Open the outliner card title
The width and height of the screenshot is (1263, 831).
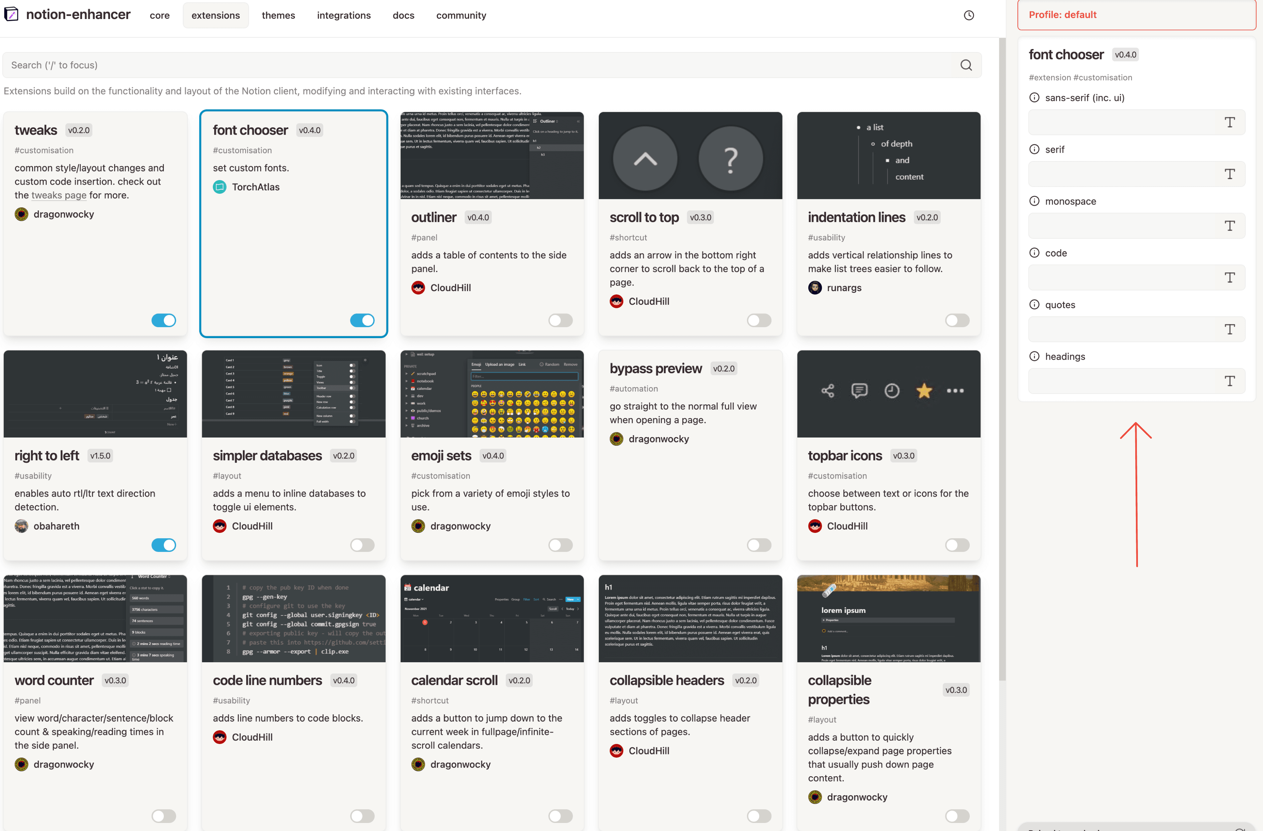coord(434,217)
